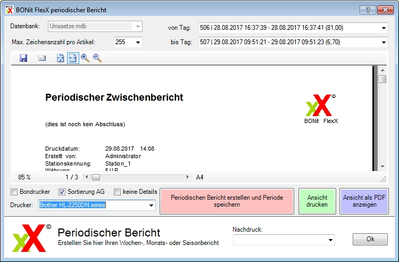This screenshot has height=262, width=399.
Task: Click the zoom in magnifier icon
Action: 85,58
